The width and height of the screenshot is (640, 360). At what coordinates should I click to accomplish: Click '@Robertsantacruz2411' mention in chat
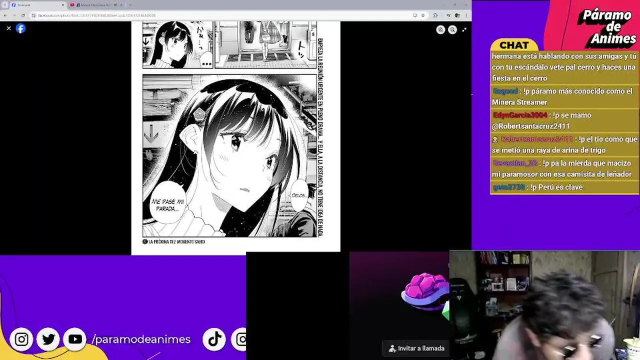pos(530,126)
